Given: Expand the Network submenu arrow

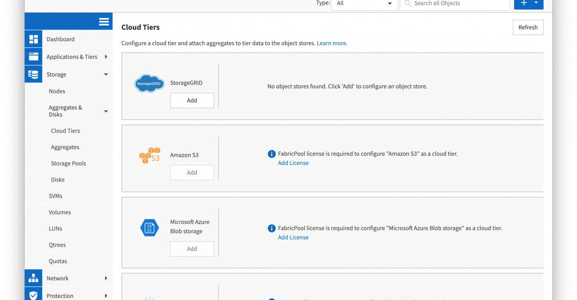Looking at the screenshot, I should click(106, 278).
